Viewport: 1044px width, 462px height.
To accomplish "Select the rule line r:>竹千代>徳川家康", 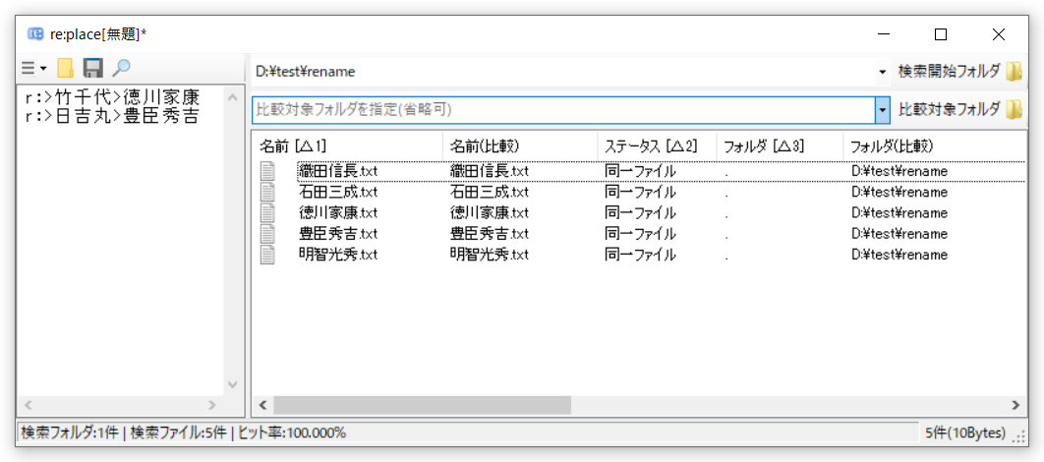I will coord(110,97).
